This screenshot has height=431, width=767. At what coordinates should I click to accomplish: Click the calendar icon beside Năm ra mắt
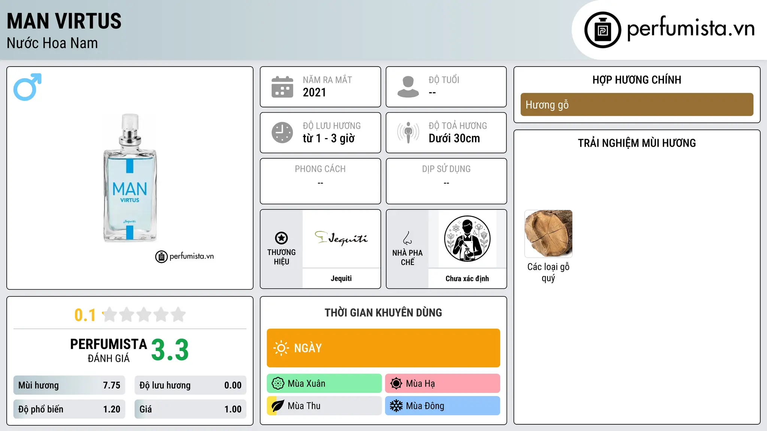[x=282, y=87]
